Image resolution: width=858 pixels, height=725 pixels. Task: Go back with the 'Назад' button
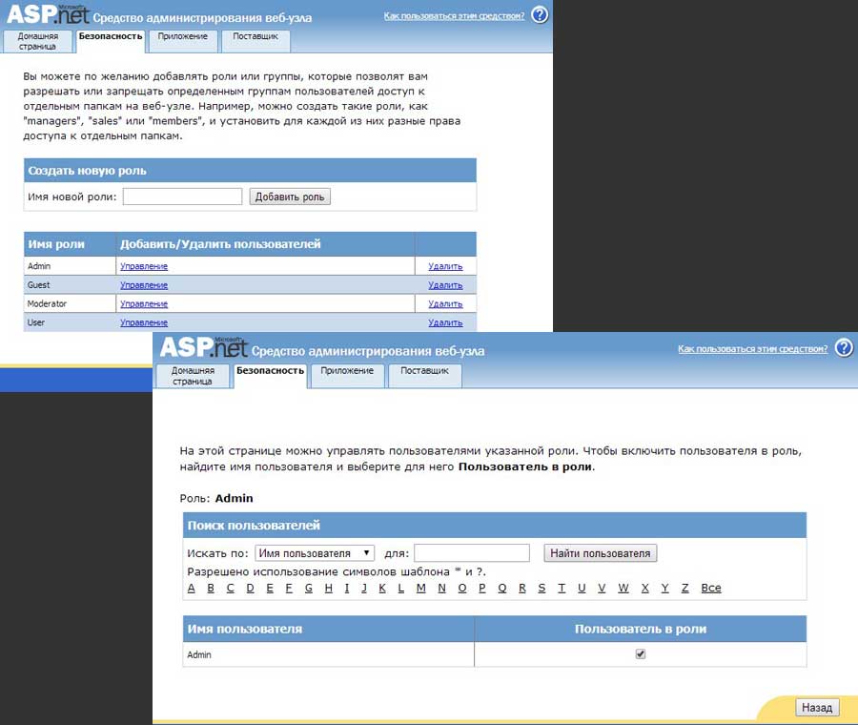pos(817,708)
